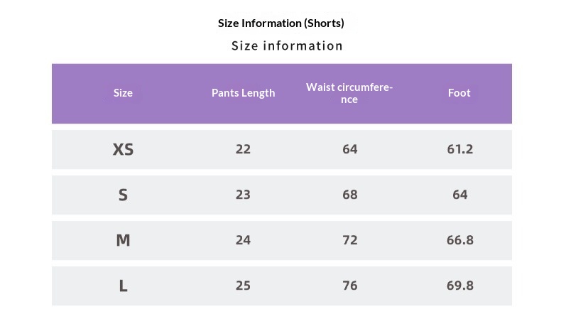Click M waist circumference value 72
Viewport: 561px width, 336px height.
[x=349, y=240]
